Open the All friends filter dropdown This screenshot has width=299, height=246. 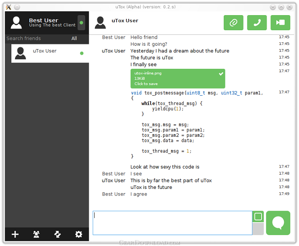click(x=74, y=39)
